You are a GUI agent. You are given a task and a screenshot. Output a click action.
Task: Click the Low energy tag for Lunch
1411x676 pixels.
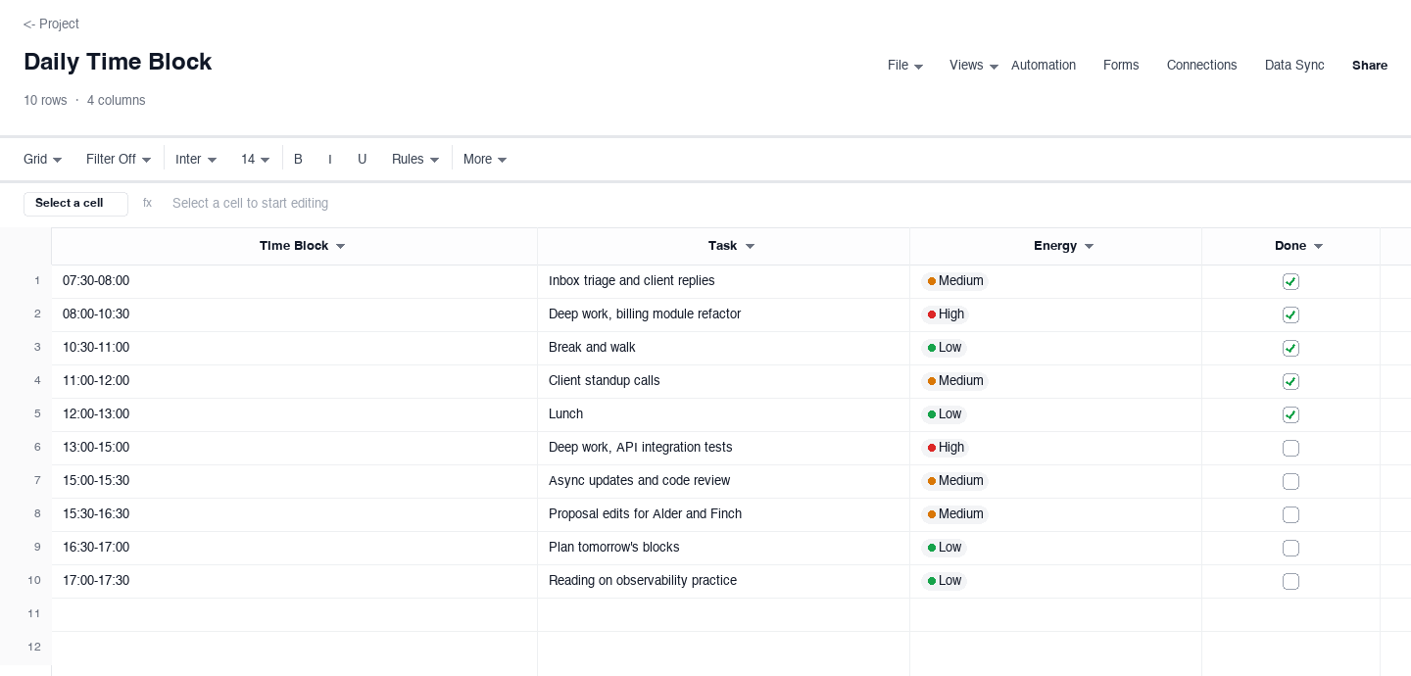[945, 414]
